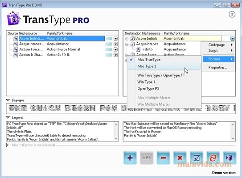Click the Demo version label
The height and width of the screenshot is (178, 242).
(x=224, y=173)
